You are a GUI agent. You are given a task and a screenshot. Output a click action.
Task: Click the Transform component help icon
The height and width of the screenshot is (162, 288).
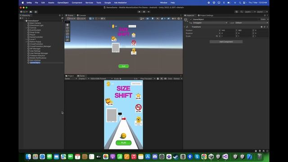tap(261, 27)
